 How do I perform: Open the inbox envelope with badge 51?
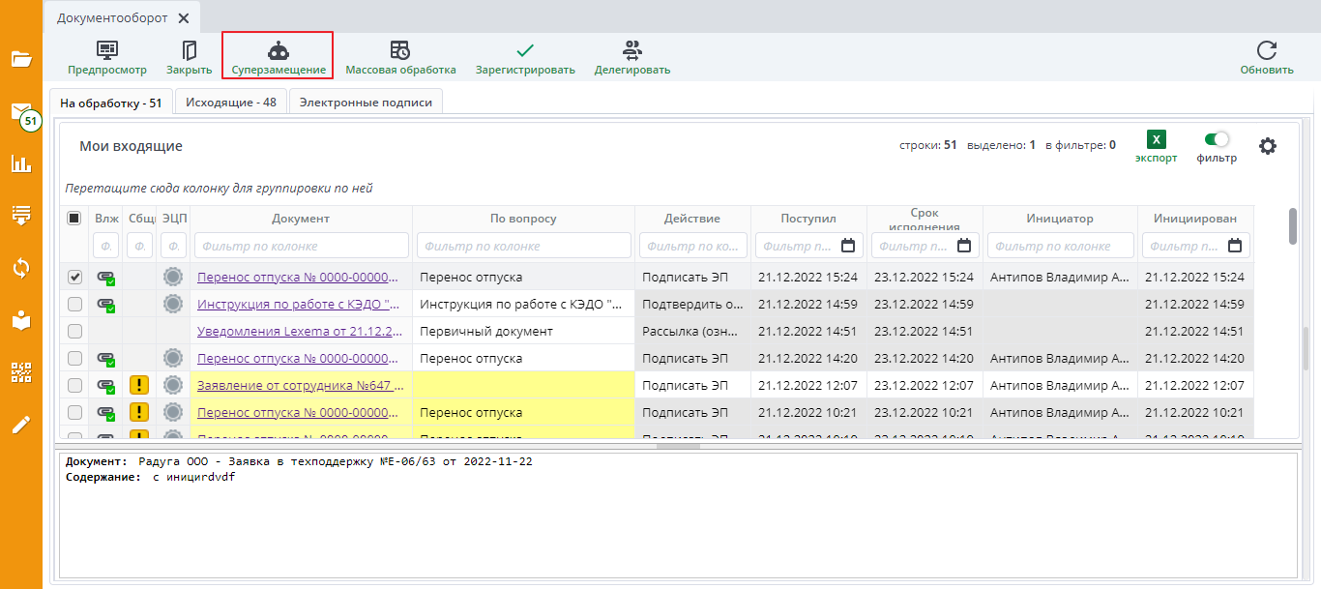[22, 113]
